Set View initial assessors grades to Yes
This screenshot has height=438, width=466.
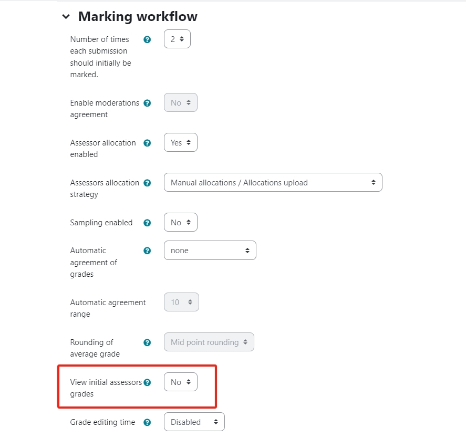[x=180, y=382]
